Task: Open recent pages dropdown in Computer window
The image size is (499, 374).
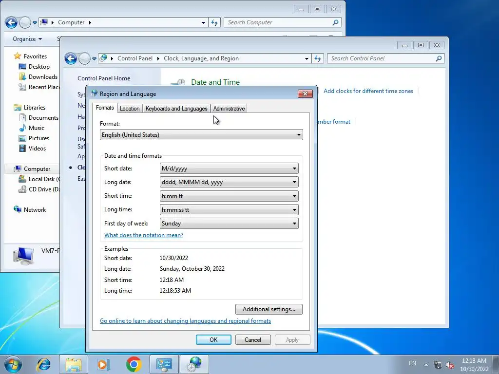Action: (x=35, y=23)
